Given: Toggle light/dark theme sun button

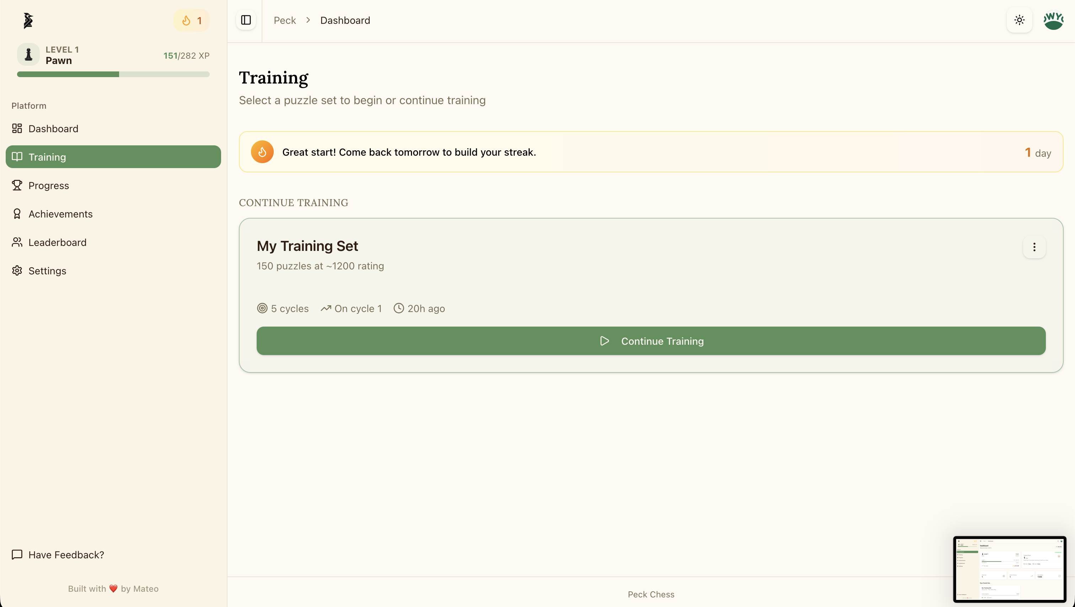Looking at the screenshot, I should tap(1019, 20).
